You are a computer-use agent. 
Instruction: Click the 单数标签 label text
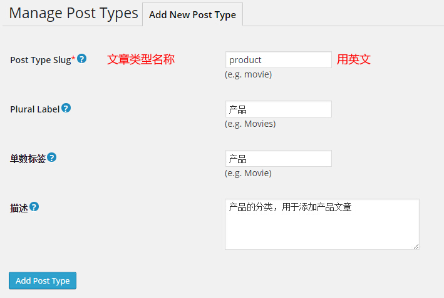pyautogui.click(x=28, y=159)
